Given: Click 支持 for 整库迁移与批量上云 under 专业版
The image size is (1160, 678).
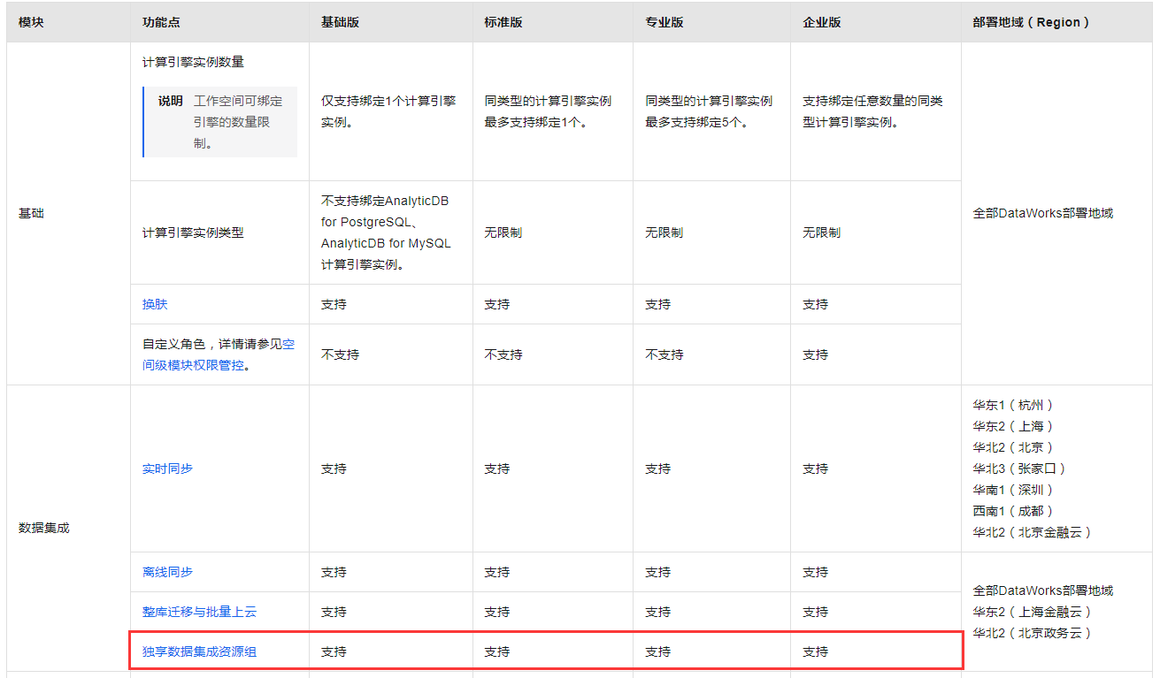Looking at the screenshot, I should coord(658,612).
